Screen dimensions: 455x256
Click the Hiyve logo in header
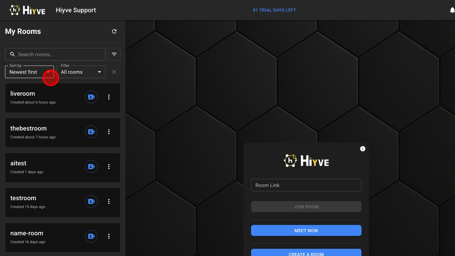tap(28, 10)
